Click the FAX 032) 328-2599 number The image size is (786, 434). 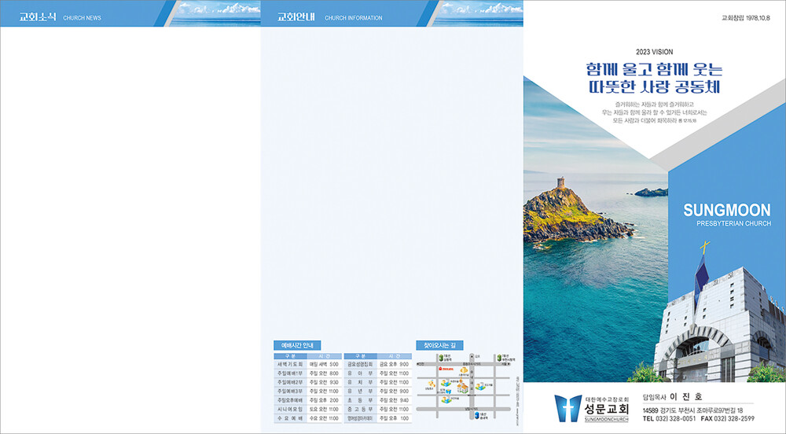point(728,419)
